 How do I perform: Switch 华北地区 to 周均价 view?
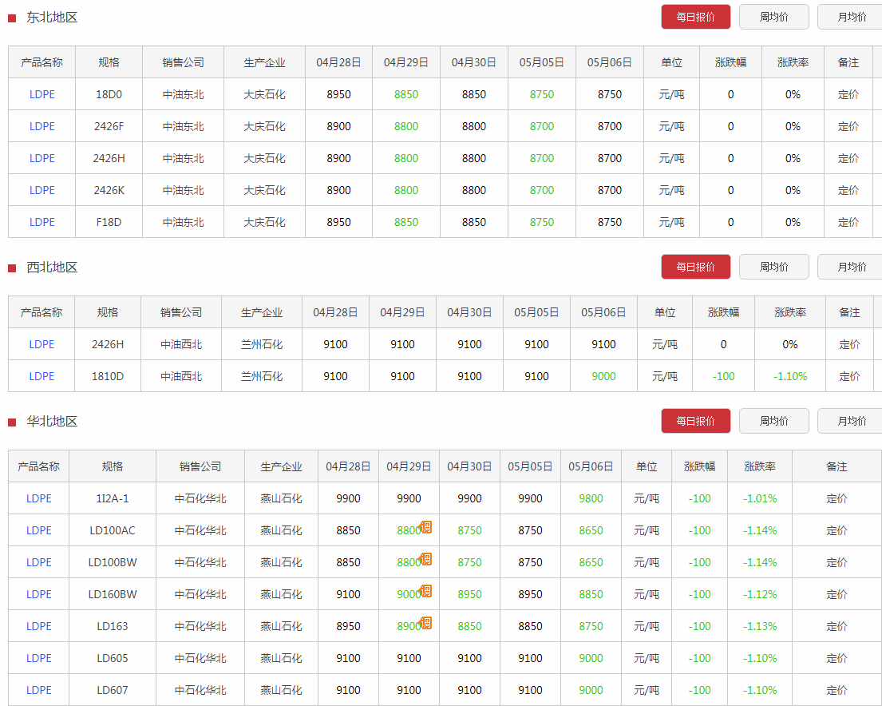click(x=773, y=421)
